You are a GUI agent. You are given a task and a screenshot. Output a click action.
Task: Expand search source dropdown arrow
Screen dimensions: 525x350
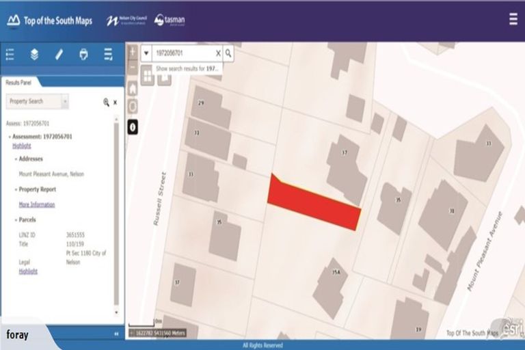click(146, 53)
